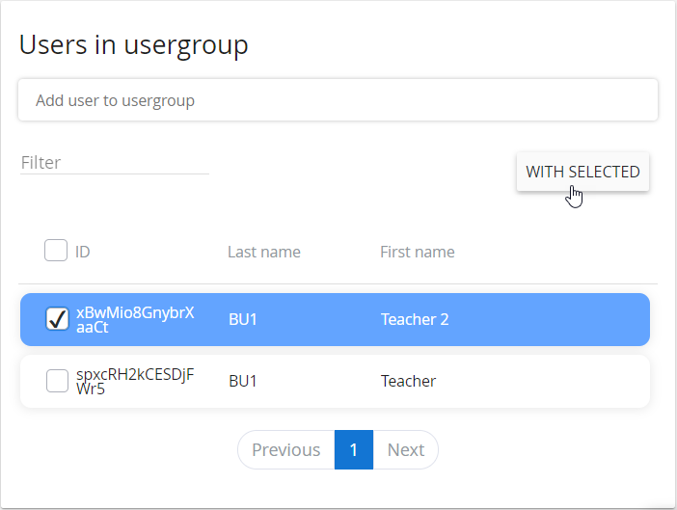Screen dimensions: 677x510
Task: Sort by the First name column header
Action: 417,252
